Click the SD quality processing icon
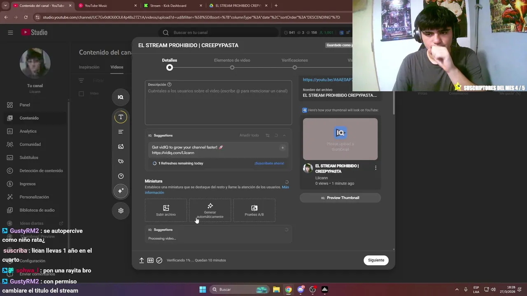The image size is (527, 296). (x=150, y=260)
